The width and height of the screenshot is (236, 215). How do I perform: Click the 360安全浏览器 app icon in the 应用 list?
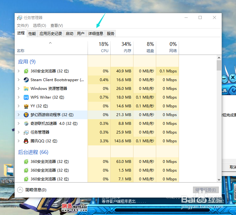coord(26,71)
